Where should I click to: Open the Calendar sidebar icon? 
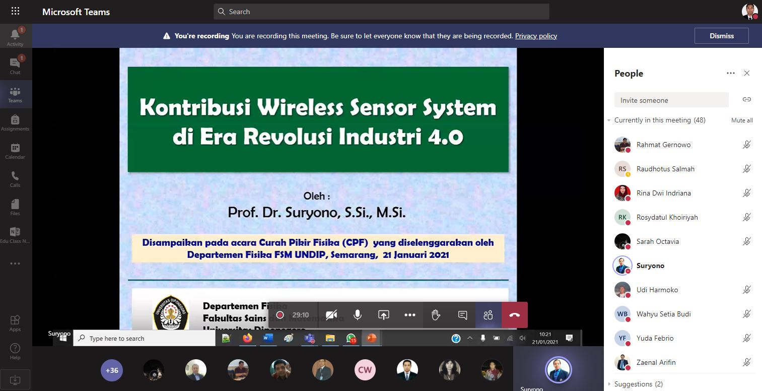pos(15,150)
